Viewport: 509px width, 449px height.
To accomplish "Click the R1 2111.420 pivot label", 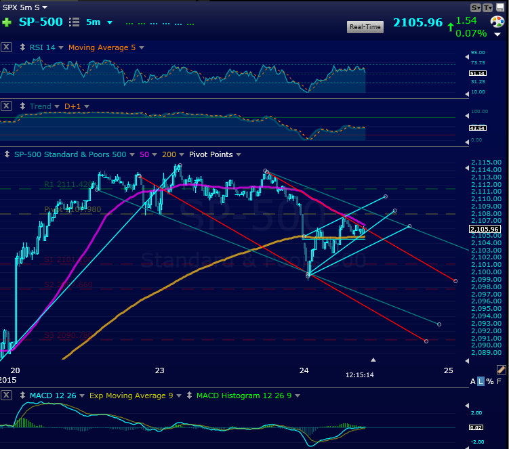I will pos(68,184).
